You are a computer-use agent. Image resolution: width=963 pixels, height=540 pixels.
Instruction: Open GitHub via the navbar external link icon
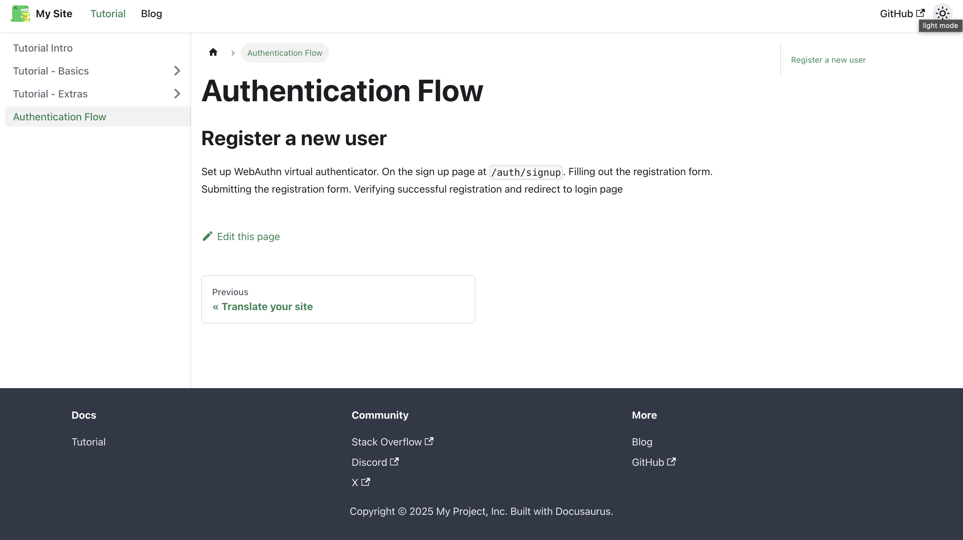[x=921, y=13]
